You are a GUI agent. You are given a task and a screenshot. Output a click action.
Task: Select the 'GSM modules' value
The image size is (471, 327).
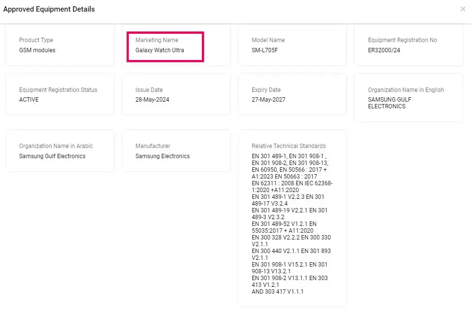coord(37,50)
